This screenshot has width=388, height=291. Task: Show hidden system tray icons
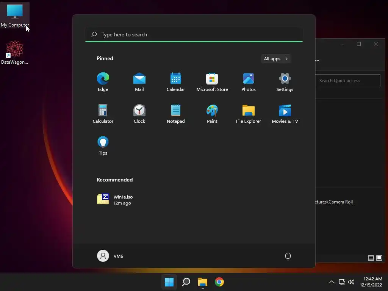(332, 282)
